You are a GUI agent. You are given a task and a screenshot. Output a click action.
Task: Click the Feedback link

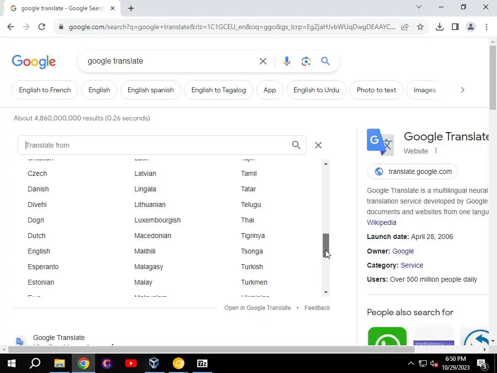(x=317, y=307)
